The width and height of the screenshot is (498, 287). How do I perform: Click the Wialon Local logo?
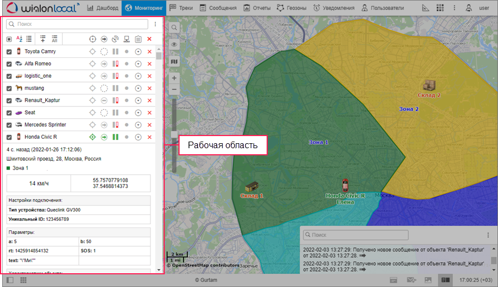(x=42, y=8)
